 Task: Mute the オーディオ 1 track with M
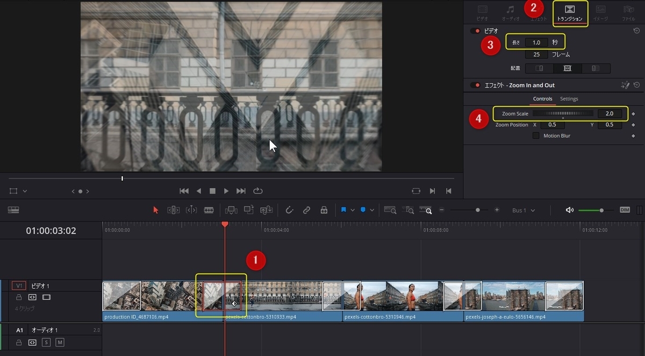60,343
